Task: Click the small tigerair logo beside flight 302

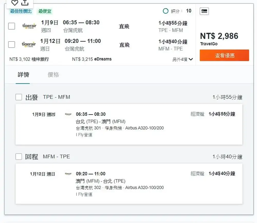Action: click(68, 174)
